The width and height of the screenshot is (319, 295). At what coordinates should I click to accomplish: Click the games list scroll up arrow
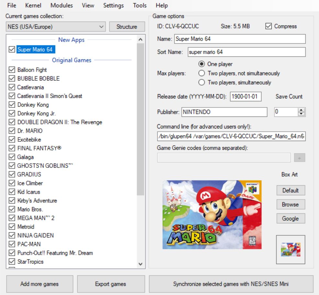pyautogui.click(x=140, y=39)
